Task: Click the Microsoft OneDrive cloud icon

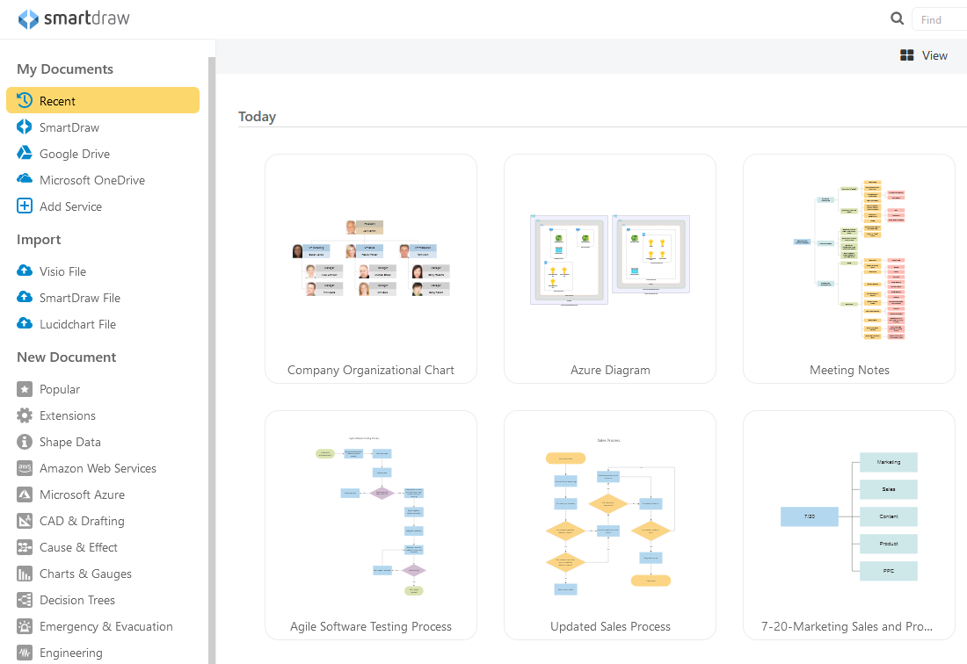Action: coord(25,180)
